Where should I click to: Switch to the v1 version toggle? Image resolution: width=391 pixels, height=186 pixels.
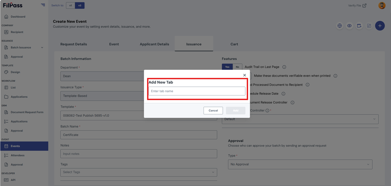pos(70,6)
